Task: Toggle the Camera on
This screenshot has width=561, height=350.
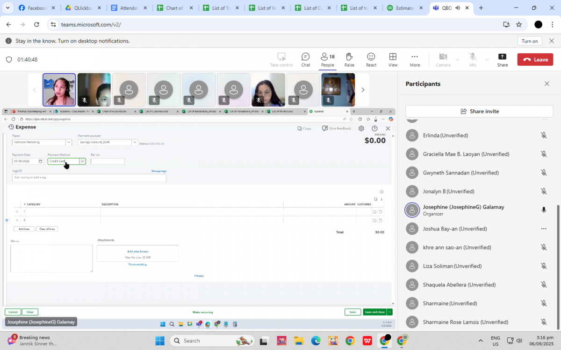Action: click(443, 60)
